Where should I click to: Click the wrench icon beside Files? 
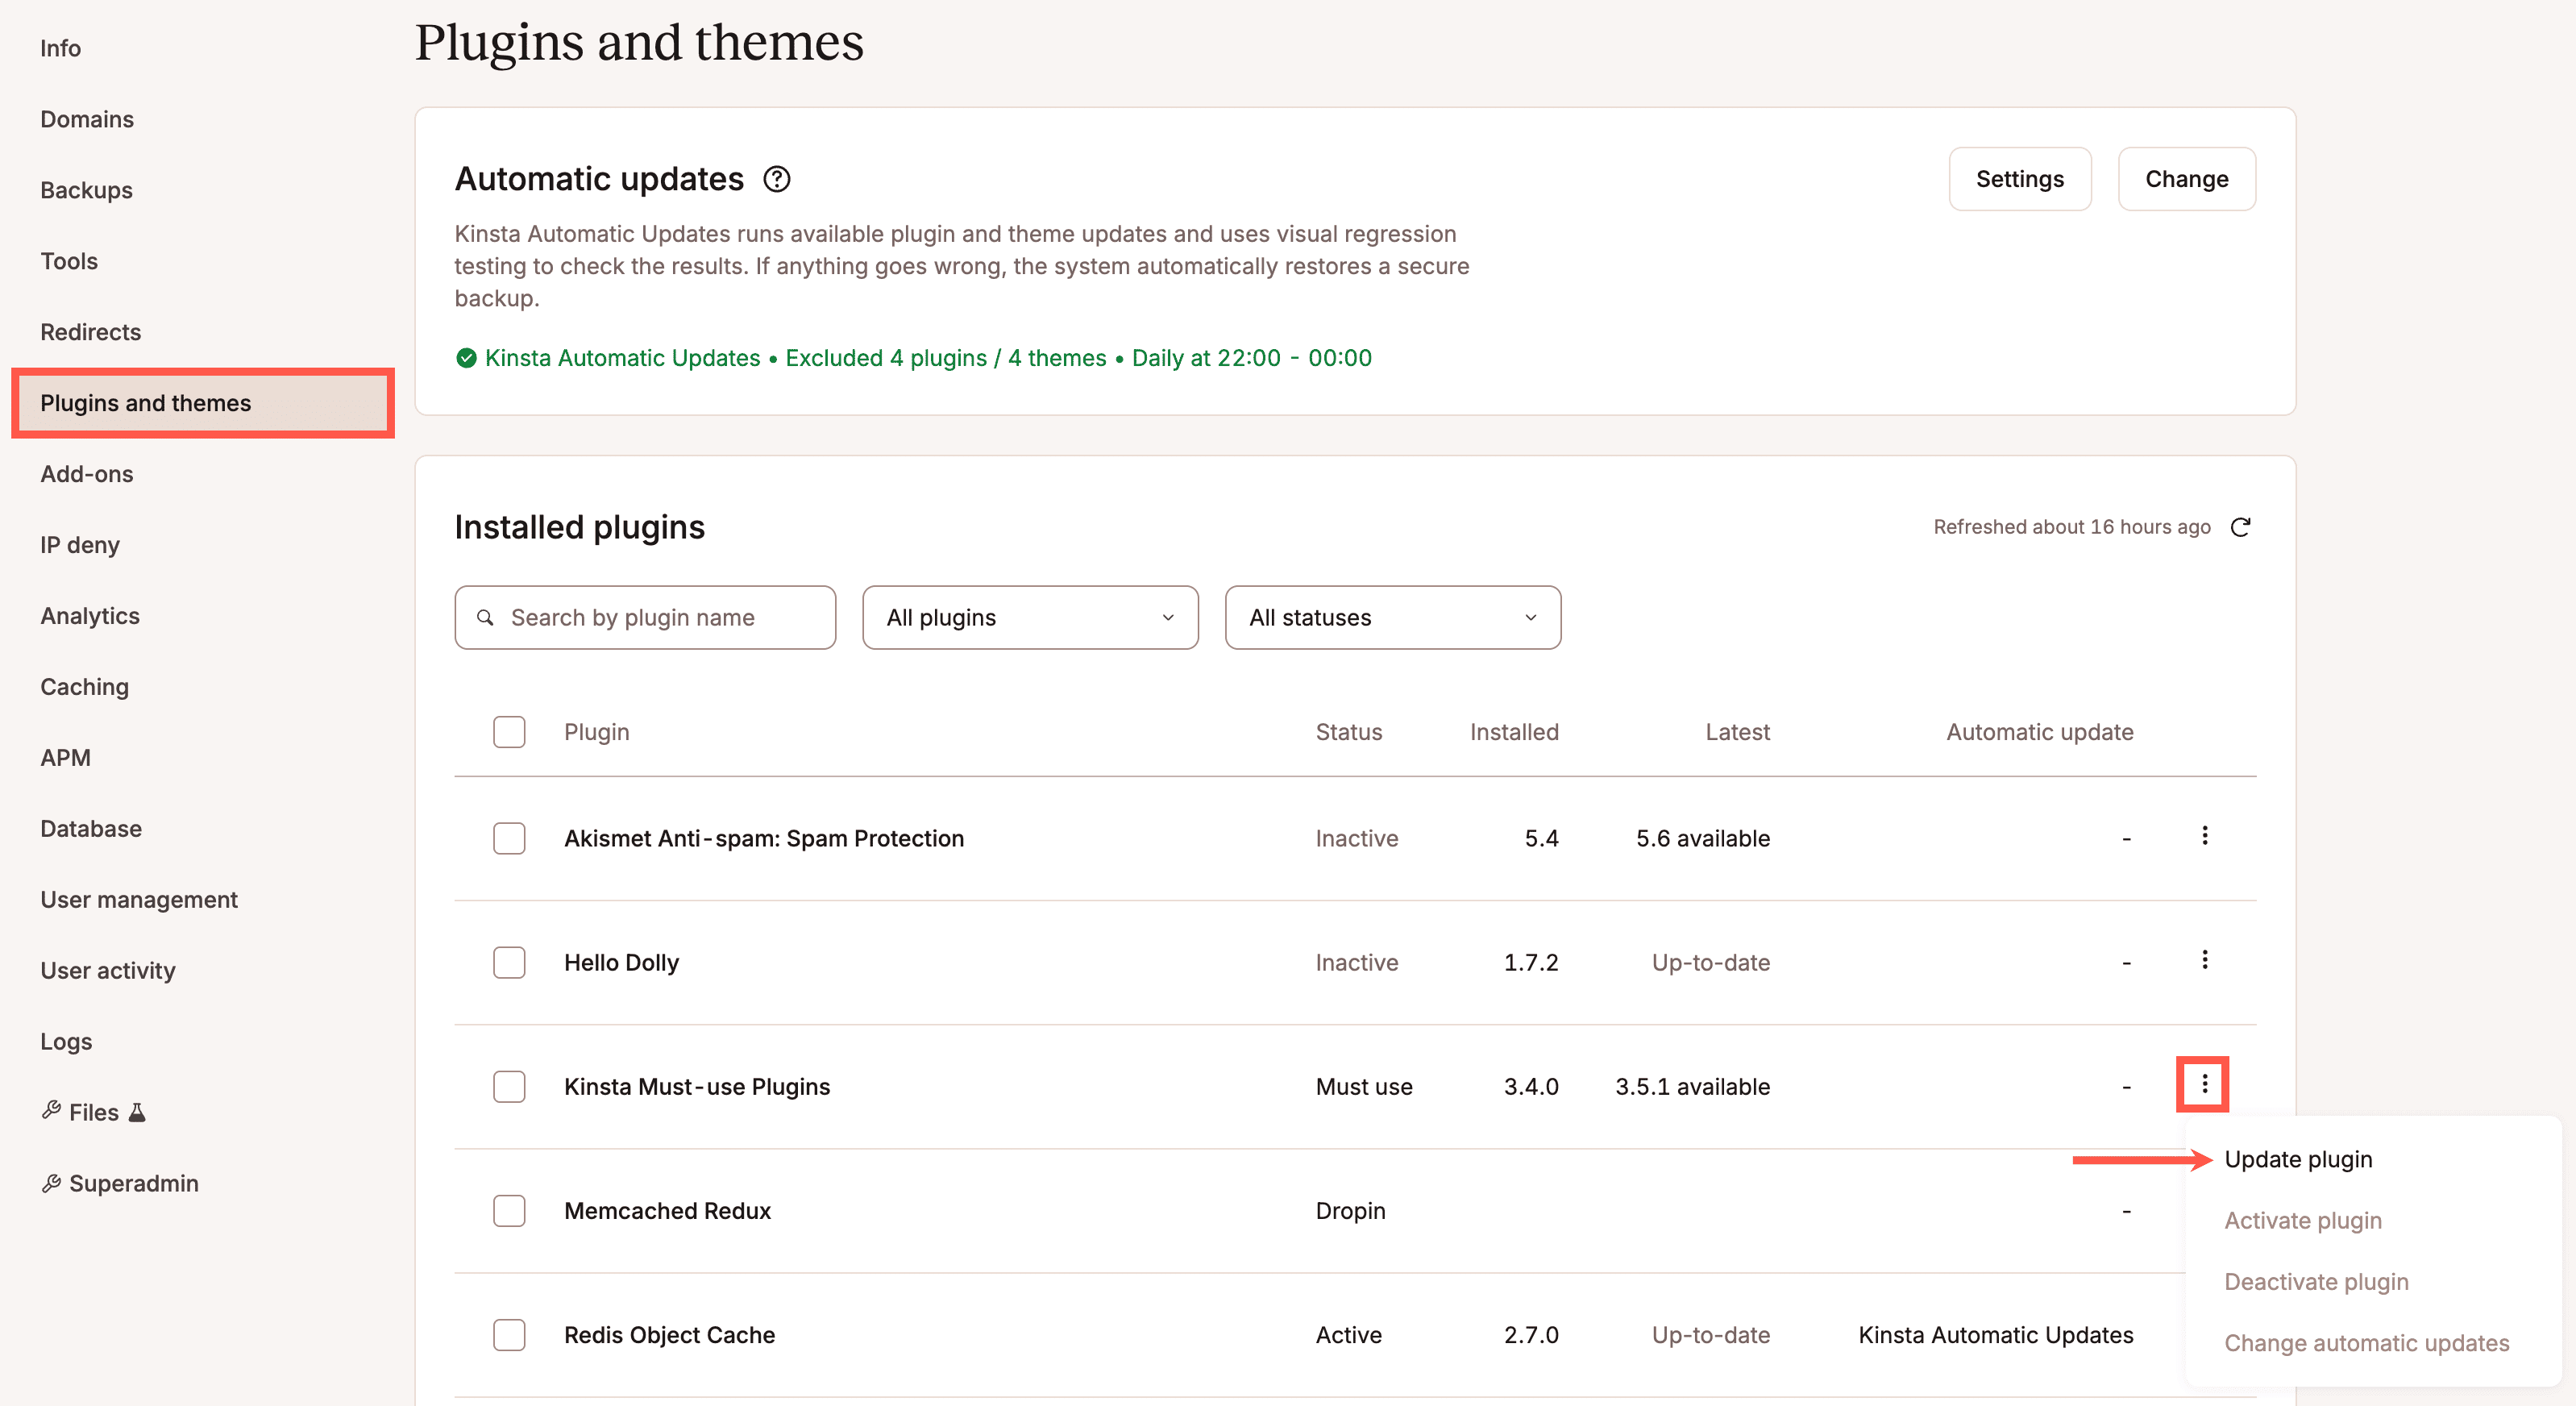tap(51, 1110)
